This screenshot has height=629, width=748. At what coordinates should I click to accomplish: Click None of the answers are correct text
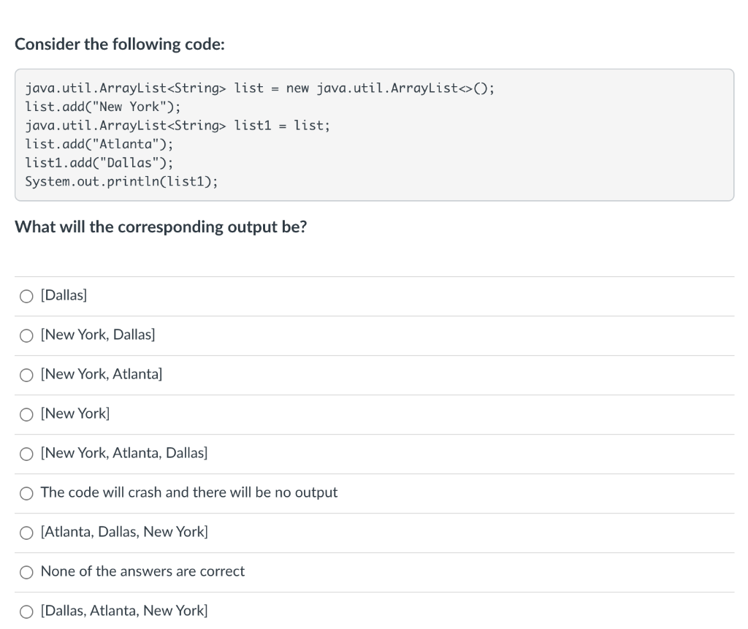click(x=142, y=571)
